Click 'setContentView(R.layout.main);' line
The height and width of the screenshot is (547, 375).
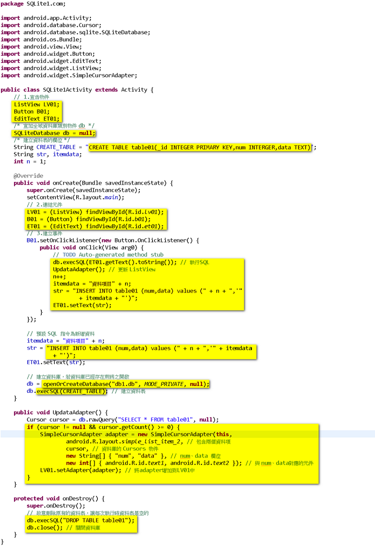(x=76, y=198)
